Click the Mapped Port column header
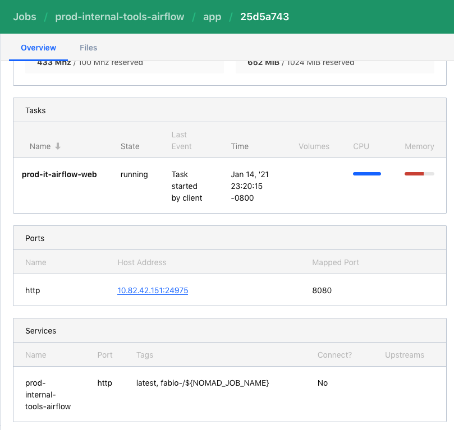 (x=335, y=262)
